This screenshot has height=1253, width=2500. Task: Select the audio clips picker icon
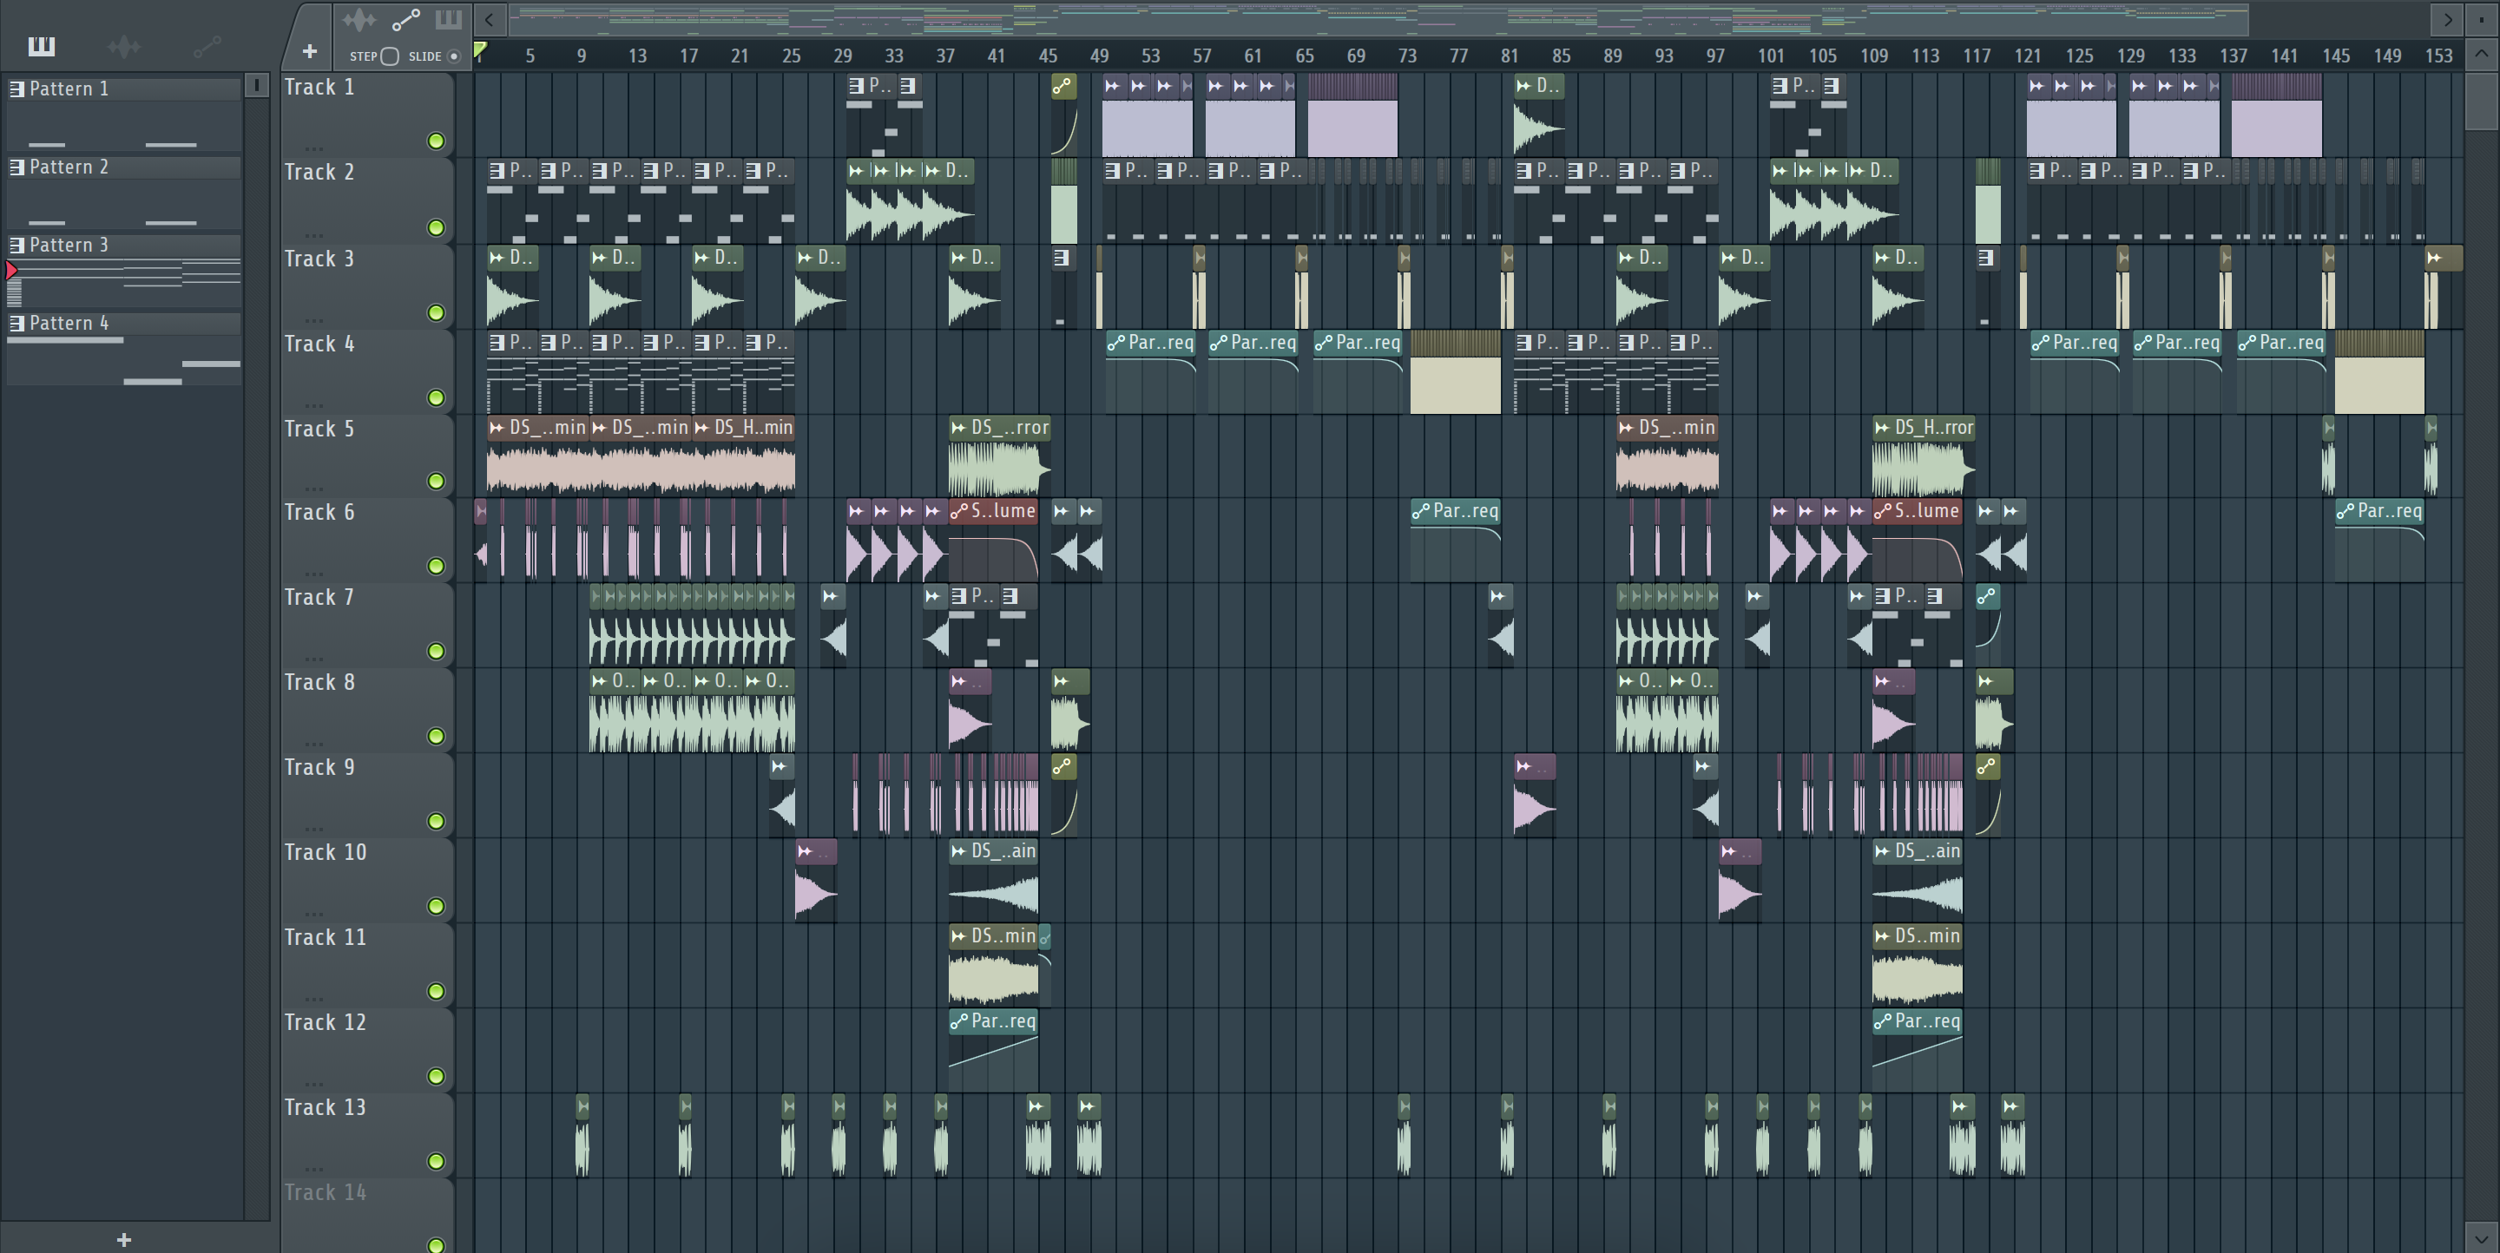click(x=124, y=46)
